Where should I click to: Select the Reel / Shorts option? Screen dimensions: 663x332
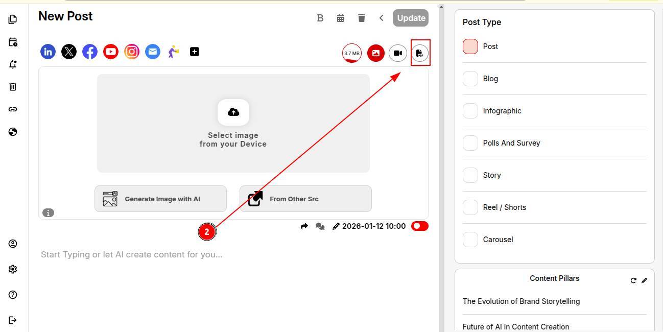470,207
